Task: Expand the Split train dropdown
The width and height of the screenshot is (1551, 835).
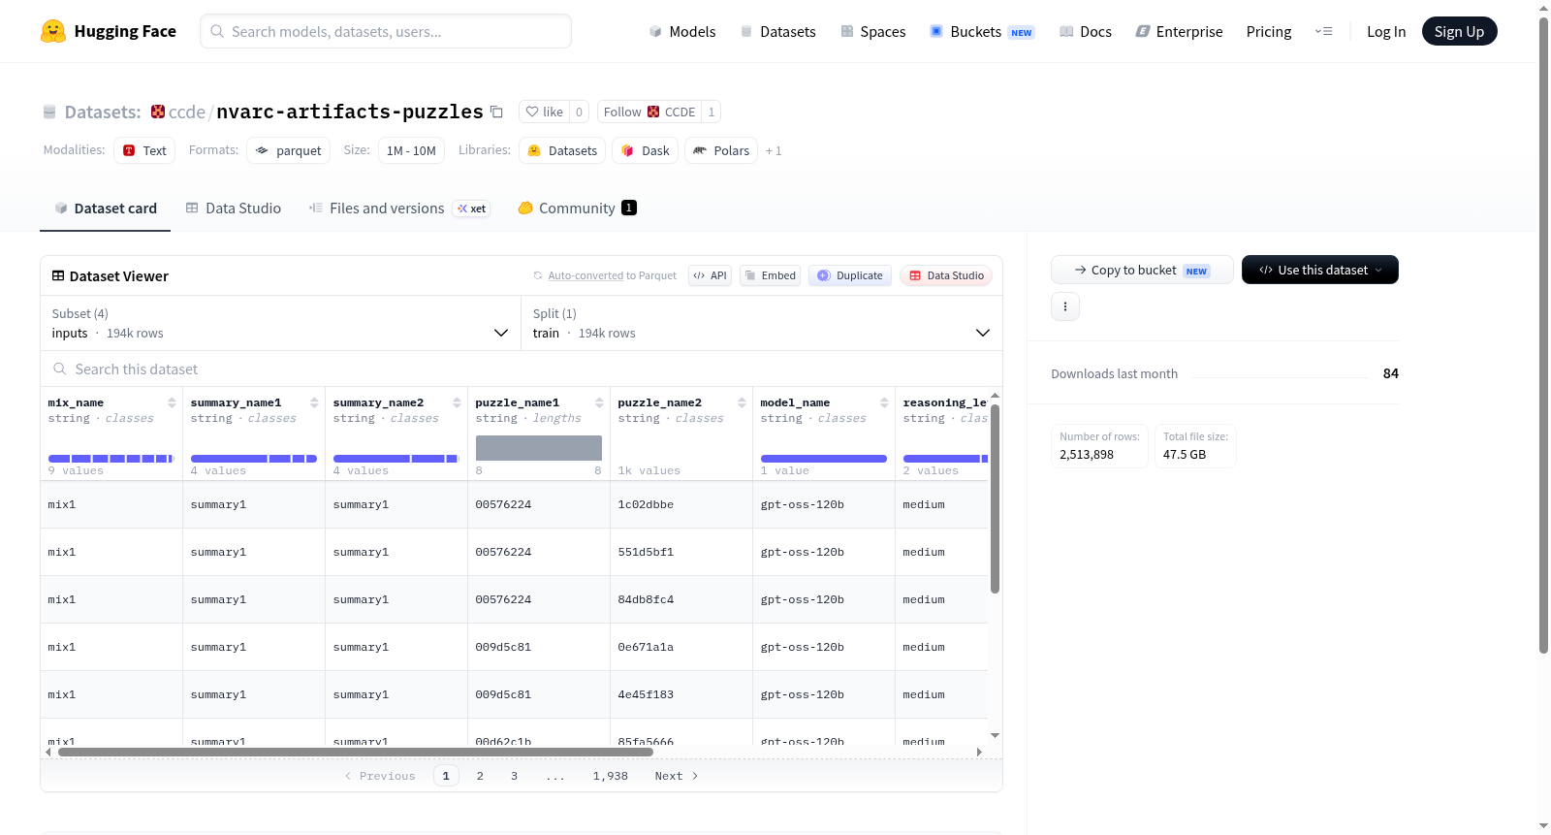Action: (762, 323)
